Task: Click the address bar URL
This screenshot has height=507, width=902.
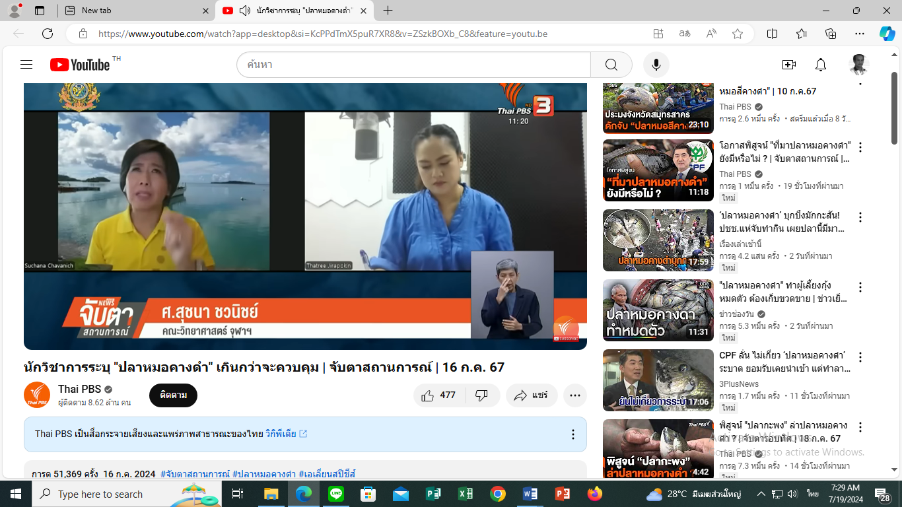Action: [x=323, y=34]
